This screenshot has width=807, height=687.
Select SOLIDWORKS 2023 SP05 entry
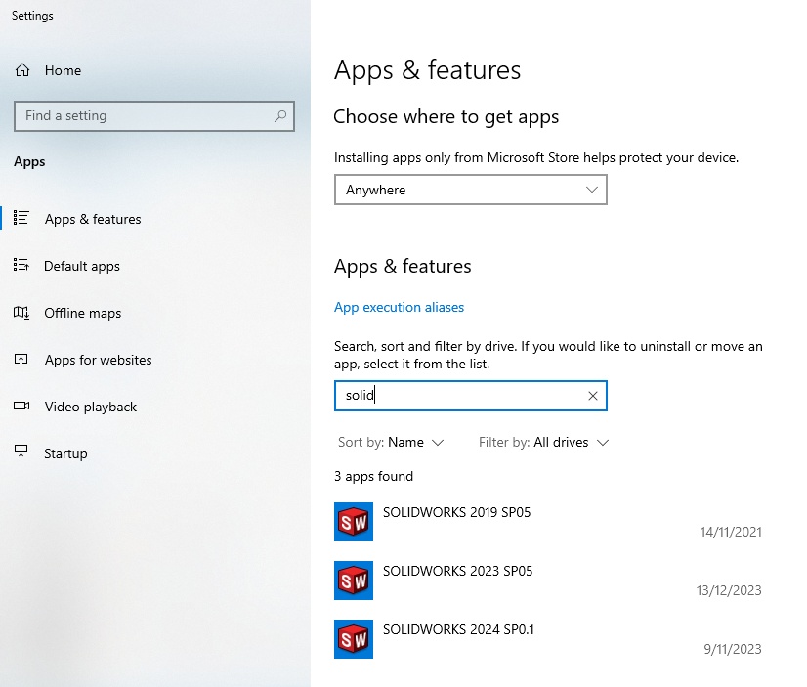tap(548, 580)
